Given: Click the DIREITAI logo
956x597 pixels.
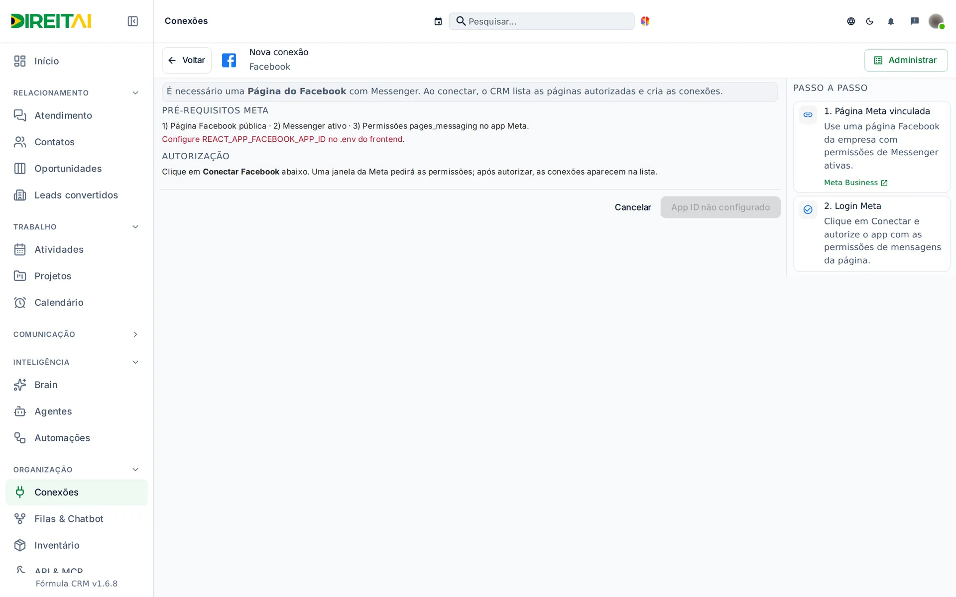Looking at the screenshot, I should point(51,21).
